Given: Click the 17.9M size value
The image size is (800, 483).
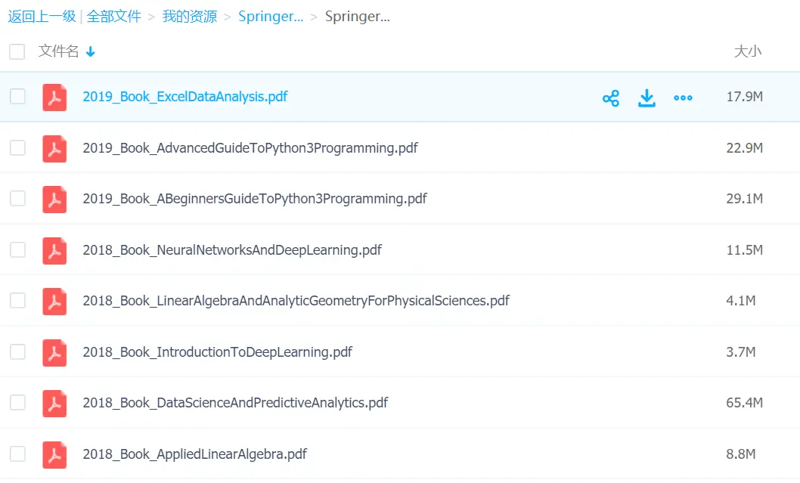Looking at the screenshot, I should [x=744, y=97].
